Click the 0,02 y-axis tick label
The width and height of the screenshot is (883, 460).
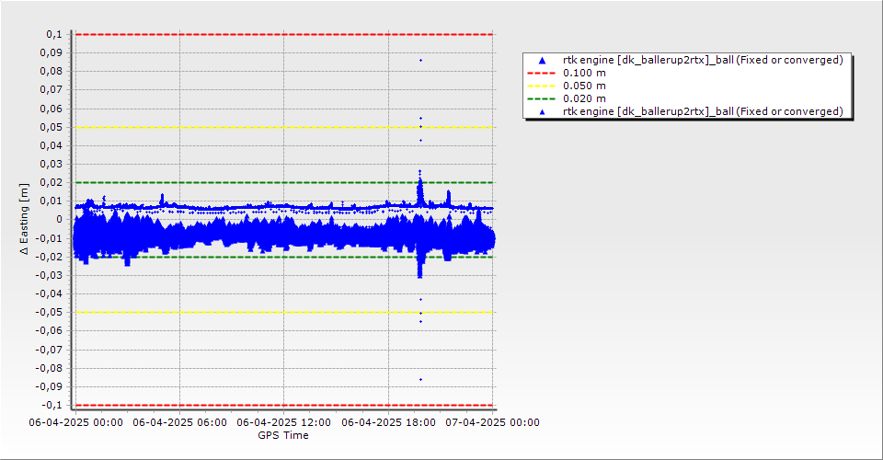(52, 182)
